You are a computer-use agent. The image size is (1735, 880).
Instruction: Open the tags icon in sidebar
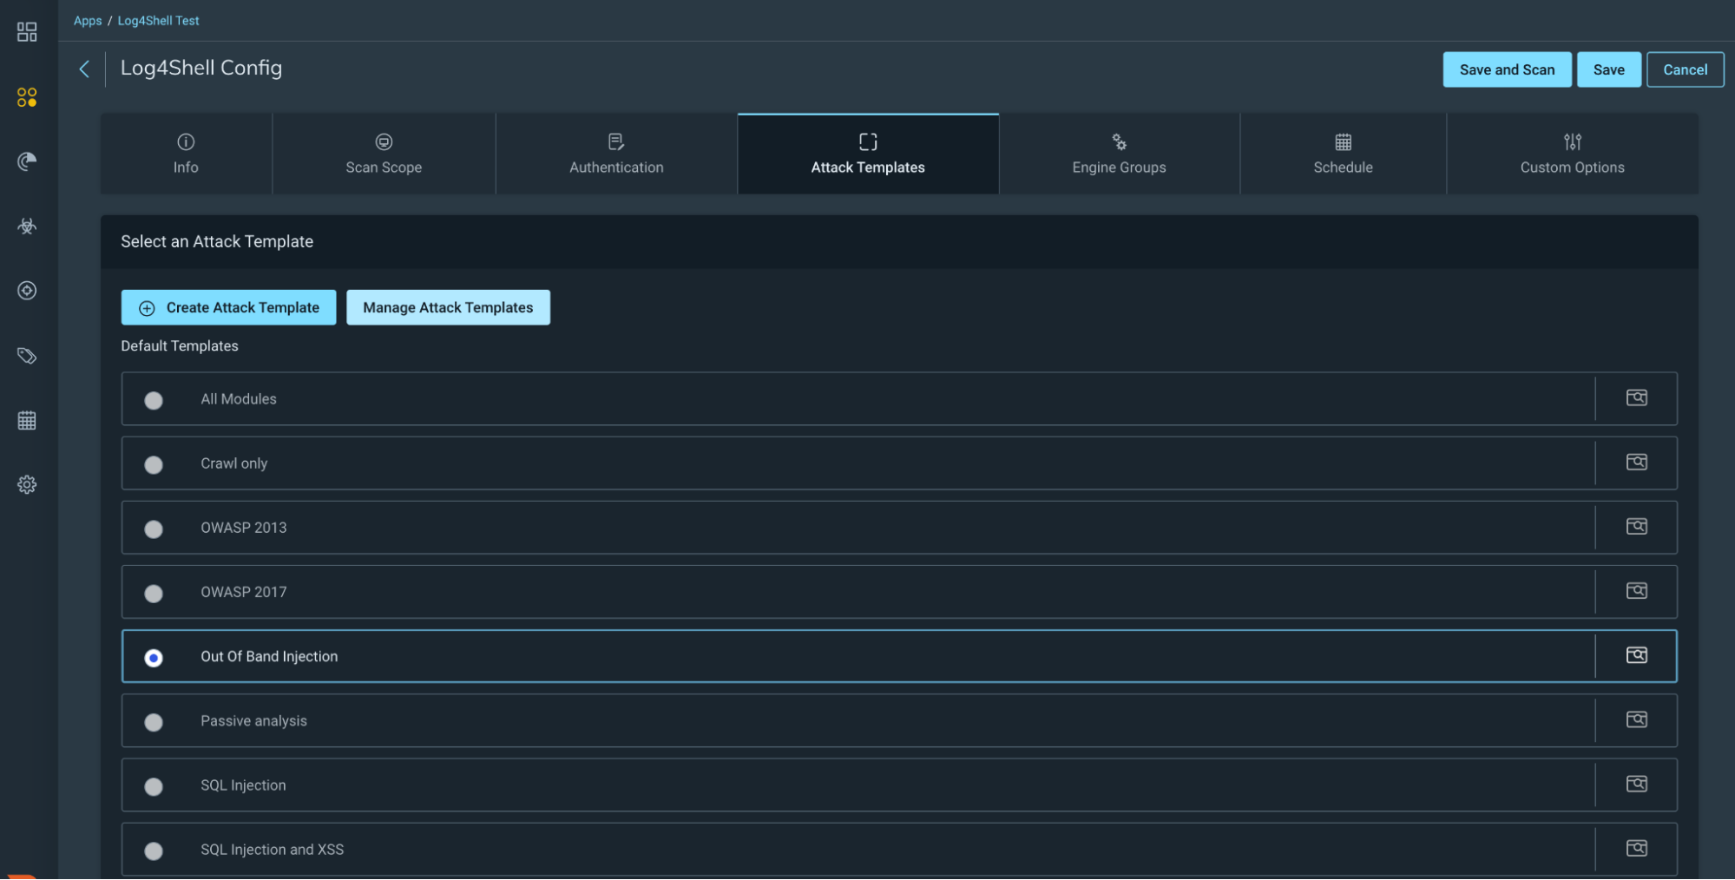pos(27,356)
